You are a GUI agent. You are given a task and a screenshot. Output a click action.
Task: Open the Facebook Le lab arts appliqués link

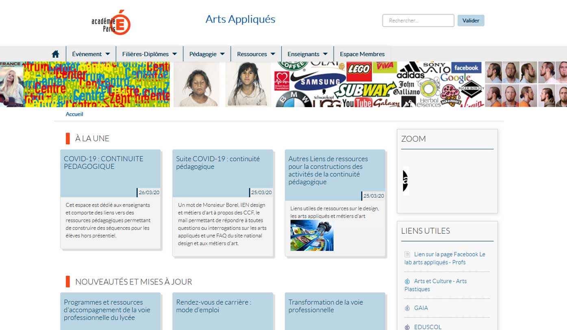(x=445, y=258)
